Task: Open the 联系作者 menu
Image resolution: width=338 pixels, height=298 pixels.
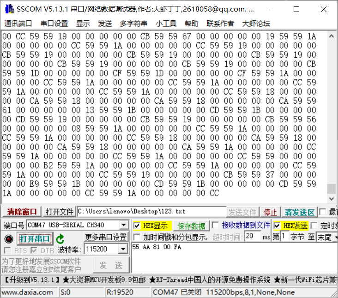Action: coord(220,24)
